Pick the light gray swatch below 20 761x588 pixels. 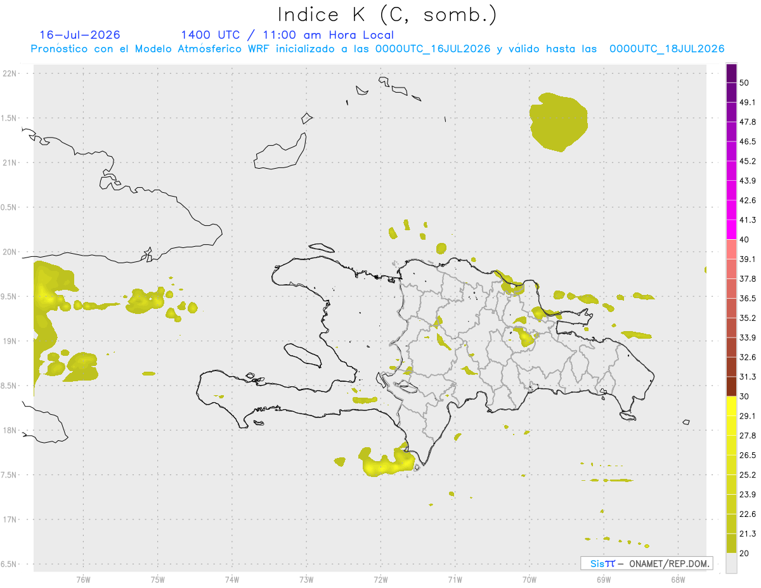click(x=731, y=563)
